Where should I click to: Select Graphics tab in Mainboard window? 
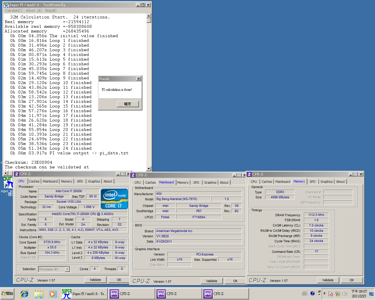point(210,183)
